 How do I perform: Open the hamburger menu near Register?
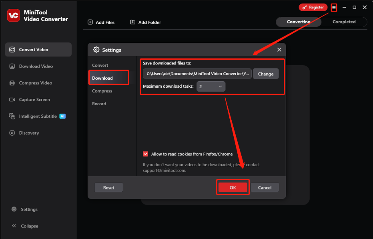coord(333,7)
